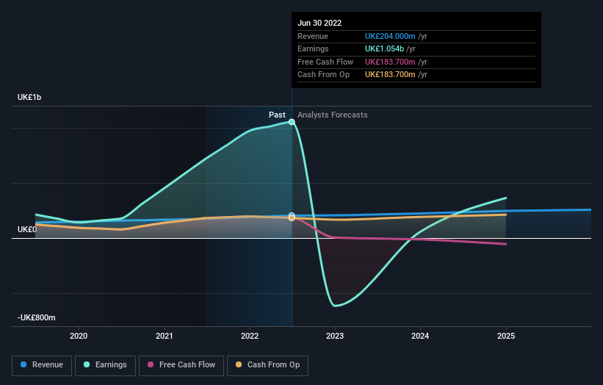
Task: Click the 2025 x-axis label
Action: click(x=506, y=337)
